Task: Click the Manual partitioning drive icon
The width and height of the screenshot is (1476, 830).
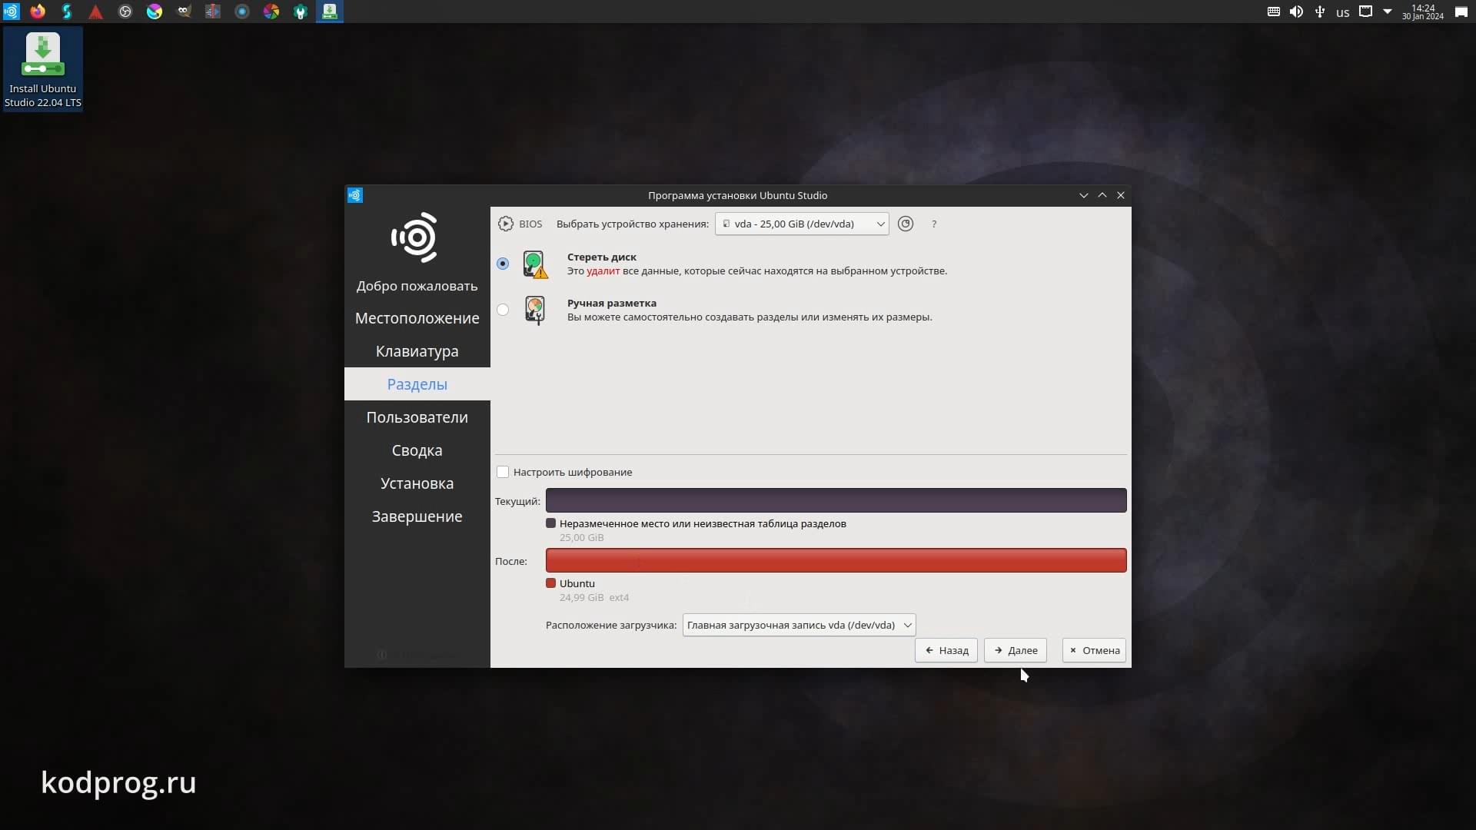Action: (x=535, y=310)
